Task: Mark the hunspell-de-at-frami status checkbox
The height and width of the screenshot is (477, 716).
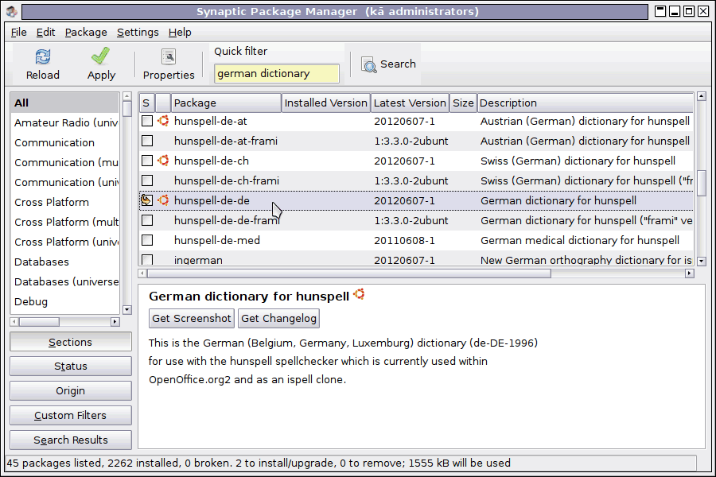Action: (147, 141)
